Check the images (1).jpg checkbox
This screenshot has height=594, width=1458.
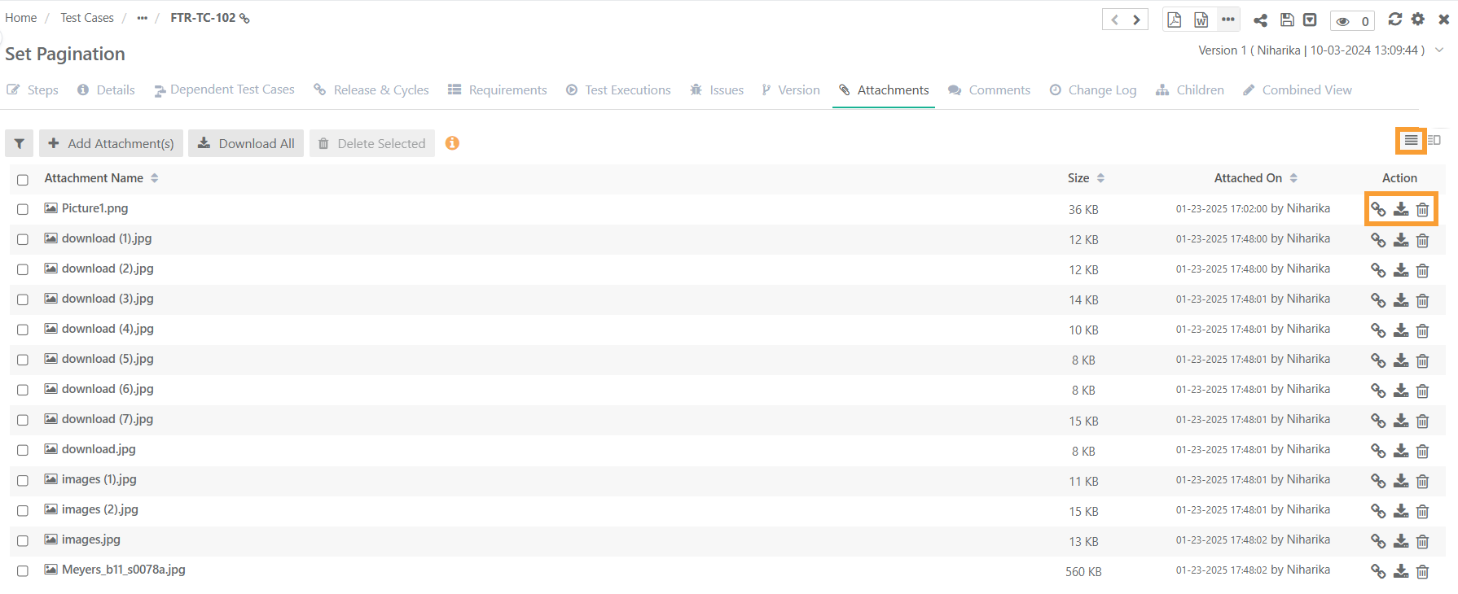click(23, 480)
